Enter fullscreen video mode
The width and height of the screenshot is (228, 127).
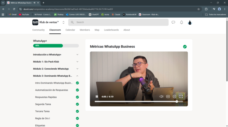[x=181, y=96]
